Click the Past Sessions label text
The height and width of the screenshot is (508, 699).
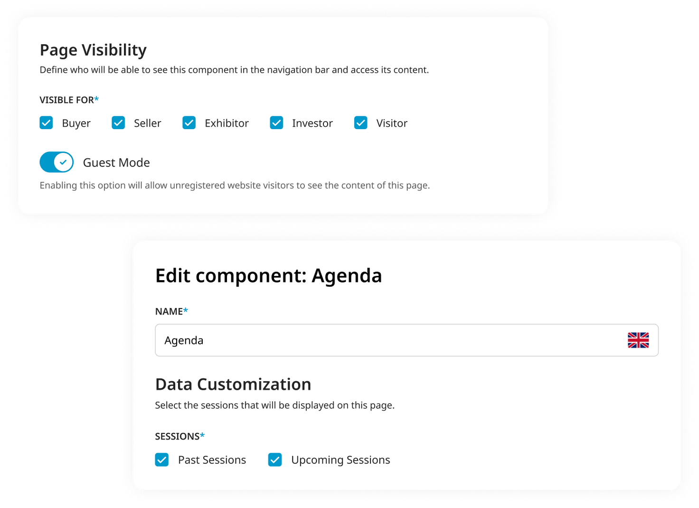212,460
